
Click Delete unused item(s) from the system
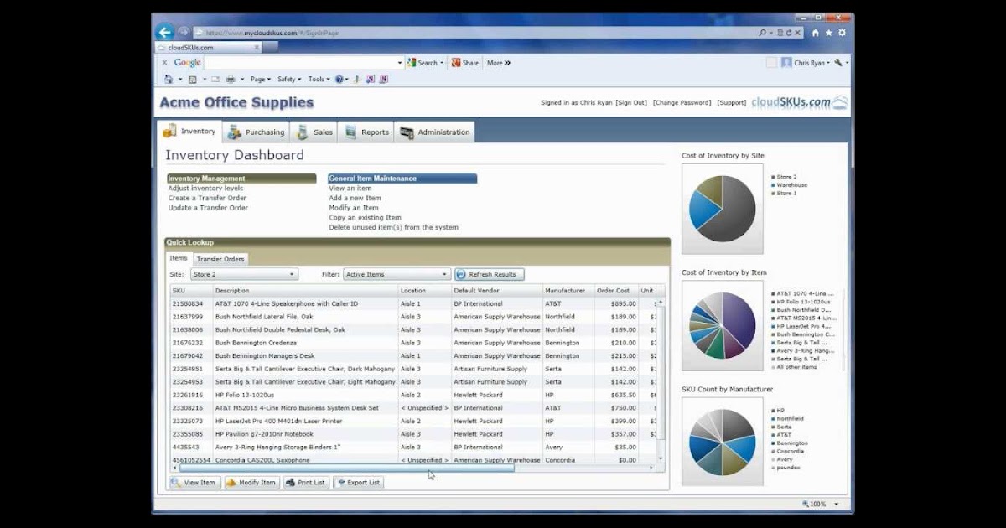[x=393, y=227]
